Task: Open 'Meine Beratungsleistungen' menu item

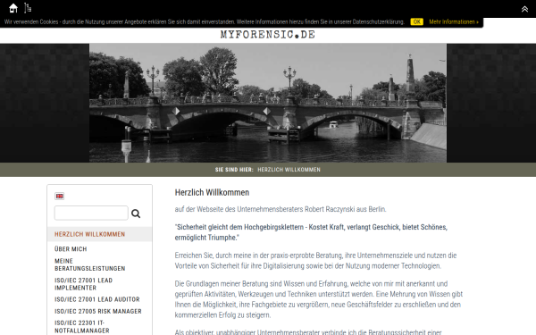Action: 90,265
